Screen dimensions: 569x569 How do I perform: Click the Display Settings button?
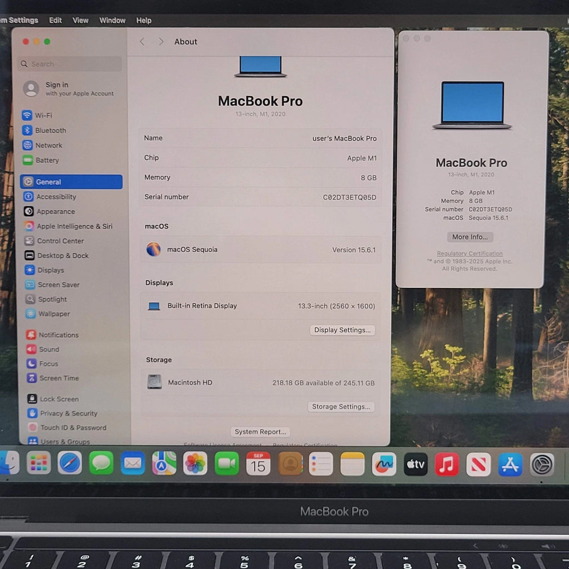click(x=342, y=330)
